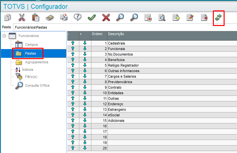Click the document with red arrow icon
The height and width of the screenshot is (153, 237).
click(x=148, y=18)
